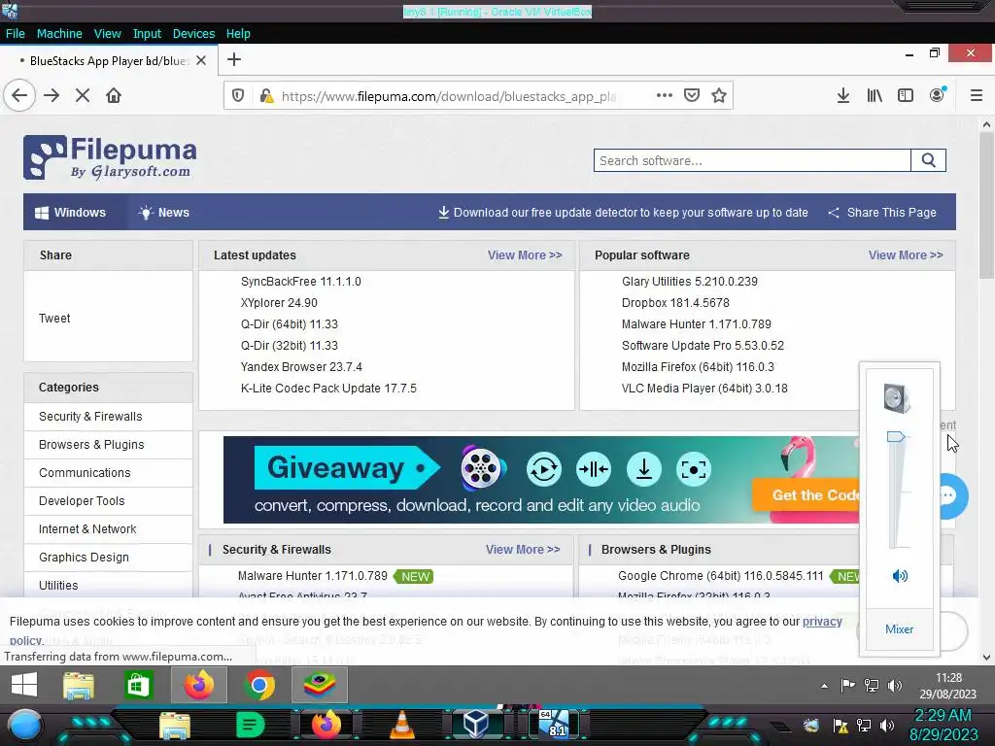Image resolution: width=995 pixels, height=746 pixels.
Task: Open BlueStacks in guest taskbar
Action: click(320, 685)
